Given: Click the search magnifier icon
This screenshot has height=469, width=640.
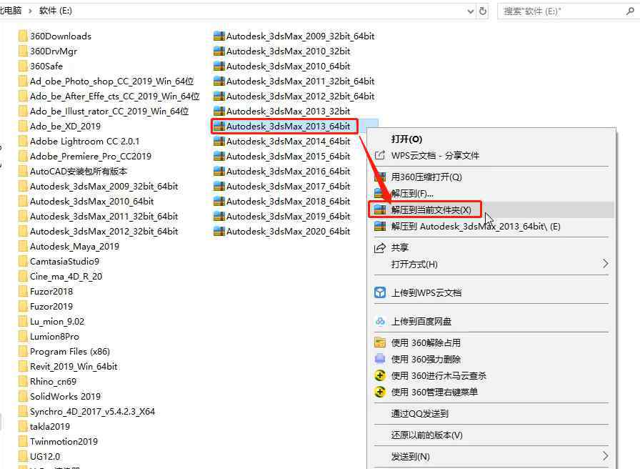Looking at the screenshot, I should tap(630, 11).
